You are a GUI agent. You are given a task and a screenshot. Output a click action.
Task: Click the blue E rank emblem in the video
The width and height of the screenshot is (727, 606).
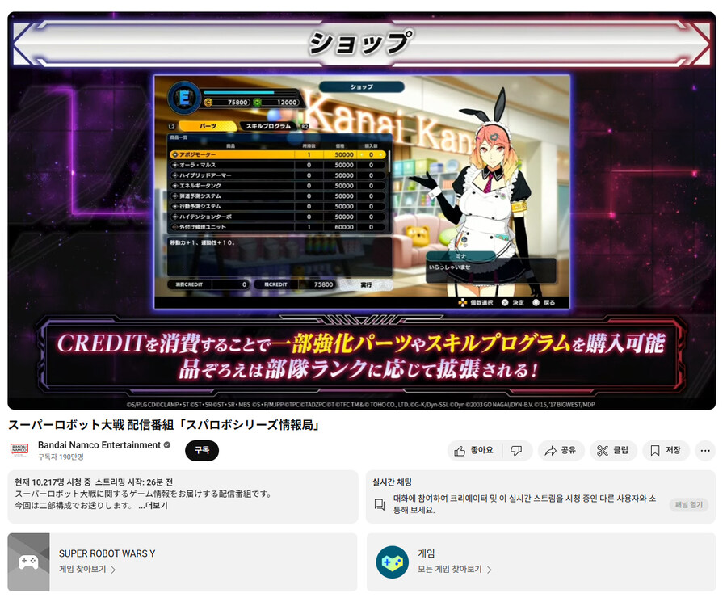pos(184,98)
